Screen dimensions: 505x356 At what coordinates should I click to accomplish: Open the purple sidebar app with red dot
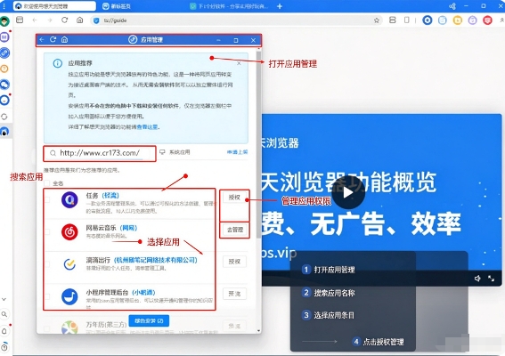tap(4, 37)
